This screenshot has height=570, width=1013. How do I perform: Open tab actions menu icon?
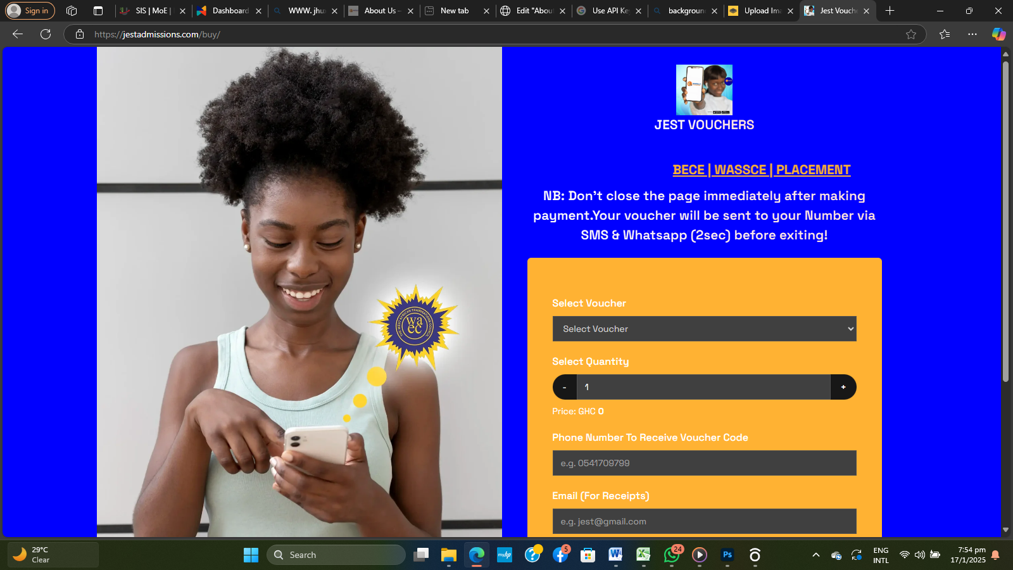98,11
